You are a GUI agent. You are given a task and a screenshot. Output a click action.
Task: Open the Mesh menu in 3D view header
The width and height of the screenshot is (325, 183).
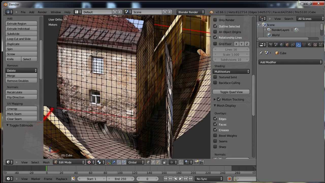(x=46, y=162)
